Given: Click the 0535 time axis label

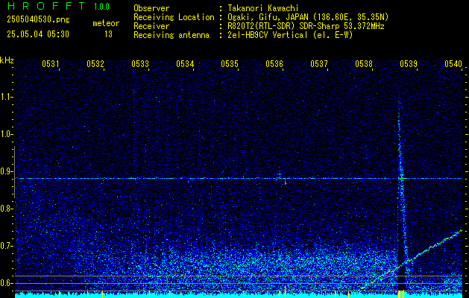Looking at the screenshot, I should pos(230,63).
